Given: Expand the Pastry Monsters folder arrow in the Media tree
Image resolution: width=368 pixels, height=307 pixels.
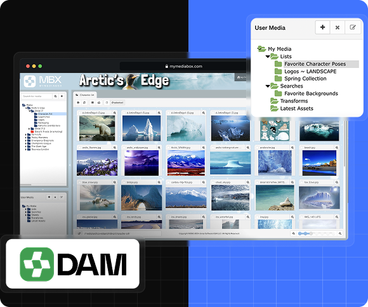Looking at the screenshot, I should tap(26, 138).
